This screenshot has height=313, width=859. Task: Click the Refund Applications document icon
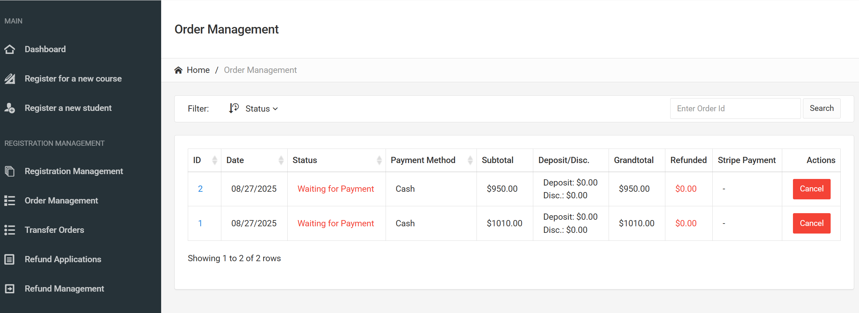[x=10, y=259]
